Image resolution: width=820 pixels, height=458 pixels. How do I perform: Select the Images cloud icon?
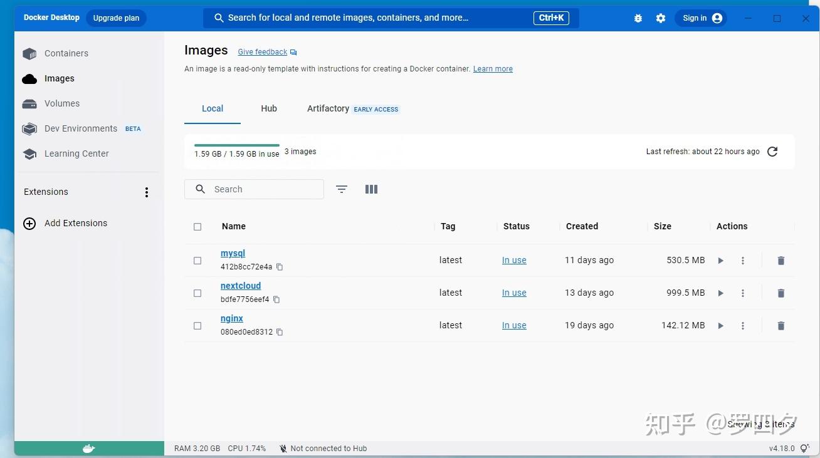[29, 79]
